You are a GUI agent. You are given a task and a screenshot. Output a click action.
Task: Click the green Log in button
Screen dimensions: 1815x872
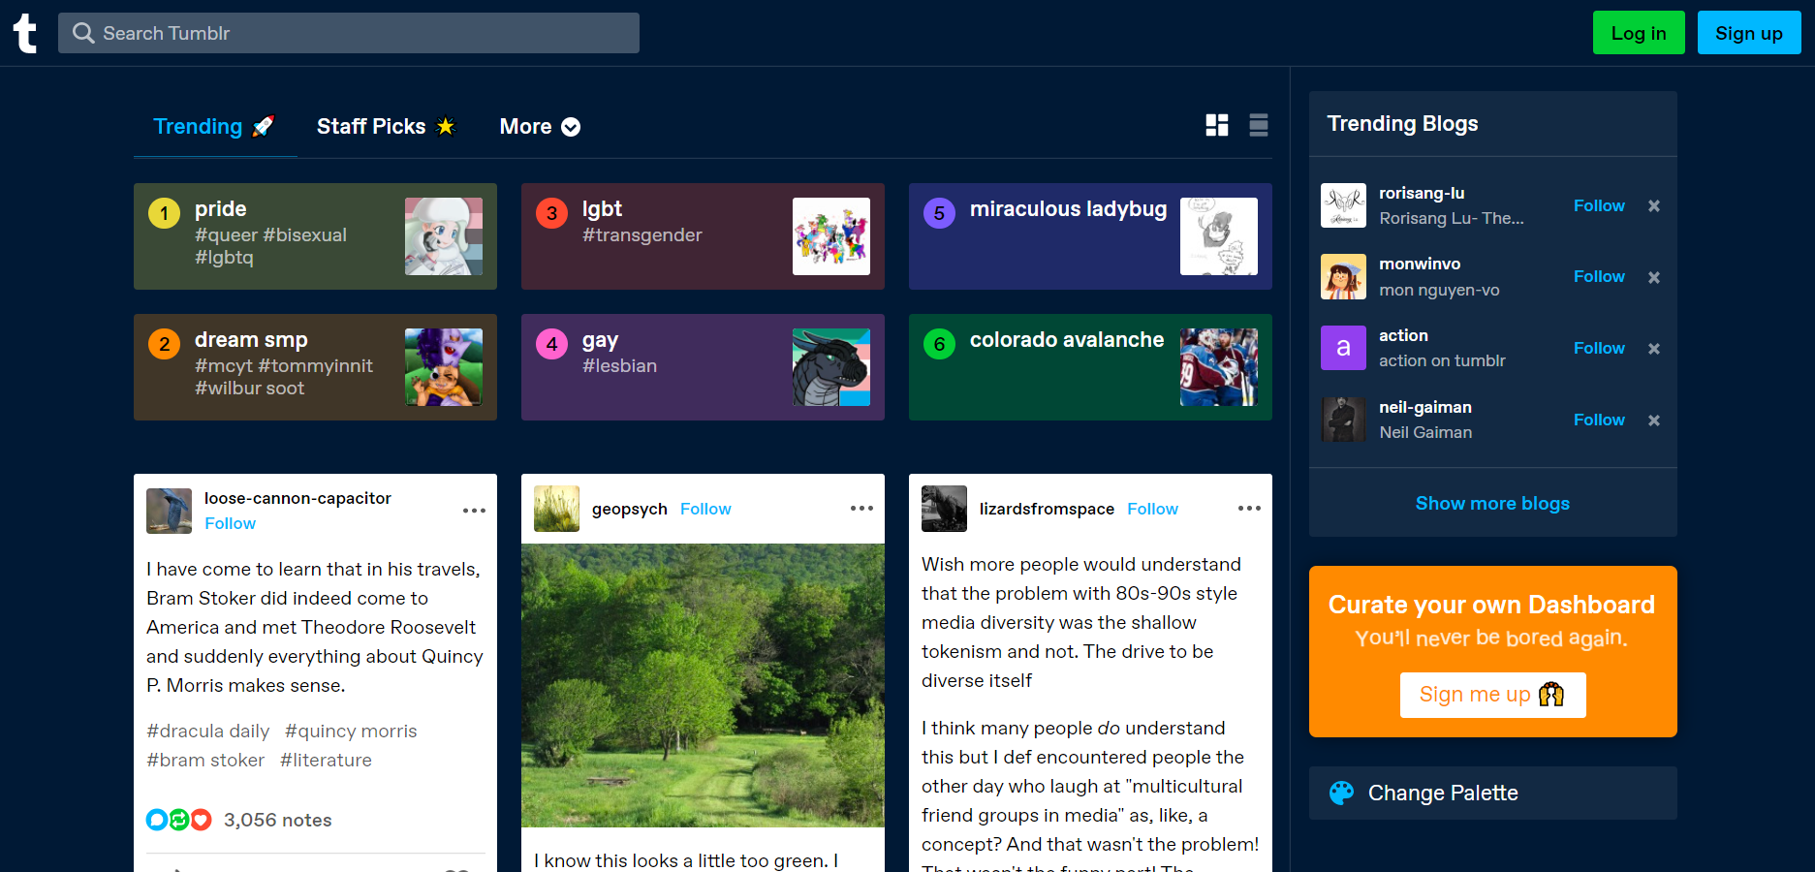1639,33
